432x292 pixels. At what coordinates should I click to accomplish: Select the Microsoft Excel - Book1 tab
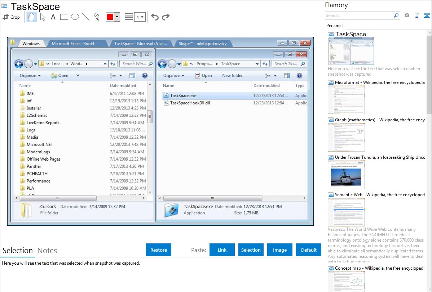point(74,44)
